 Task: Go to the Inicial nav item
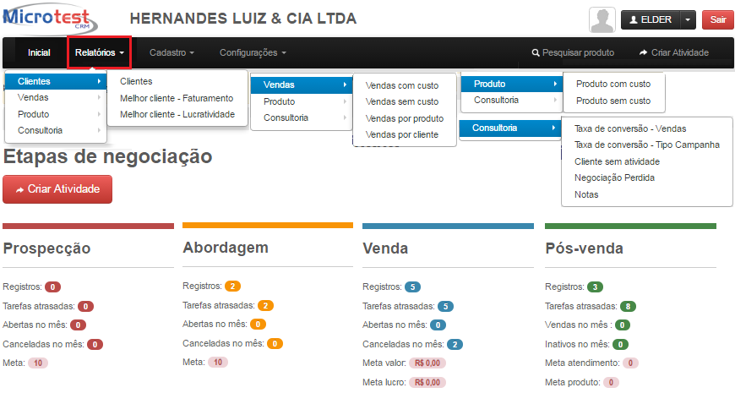pyautogui.click(x=39, y=52)
